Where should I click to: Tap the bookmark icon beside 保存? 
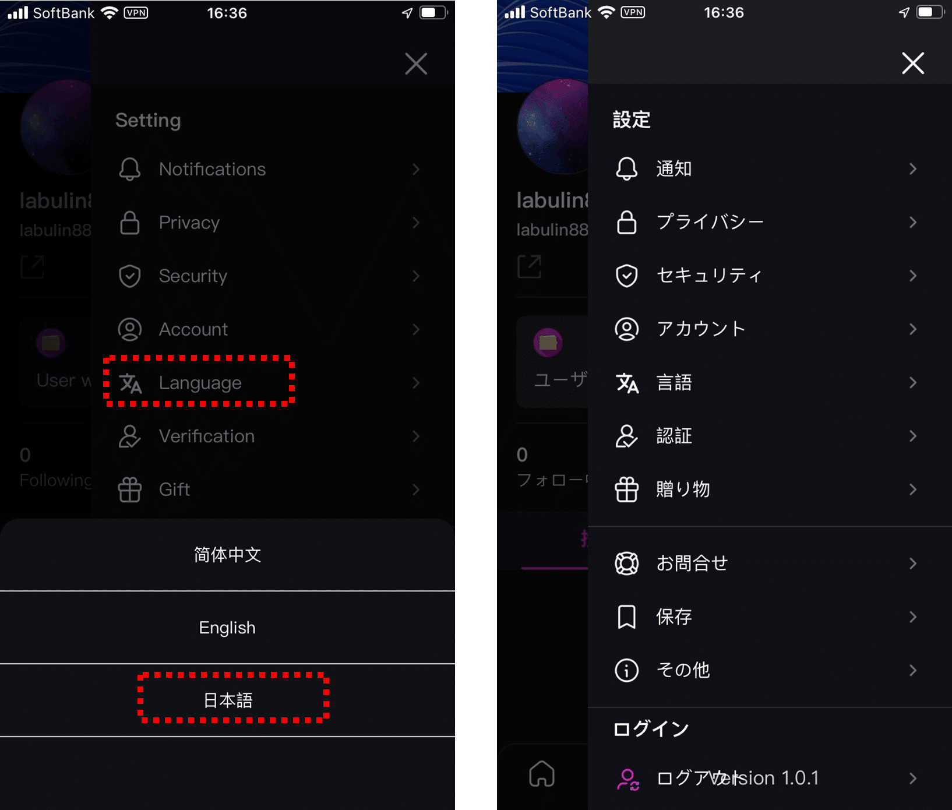627,617
